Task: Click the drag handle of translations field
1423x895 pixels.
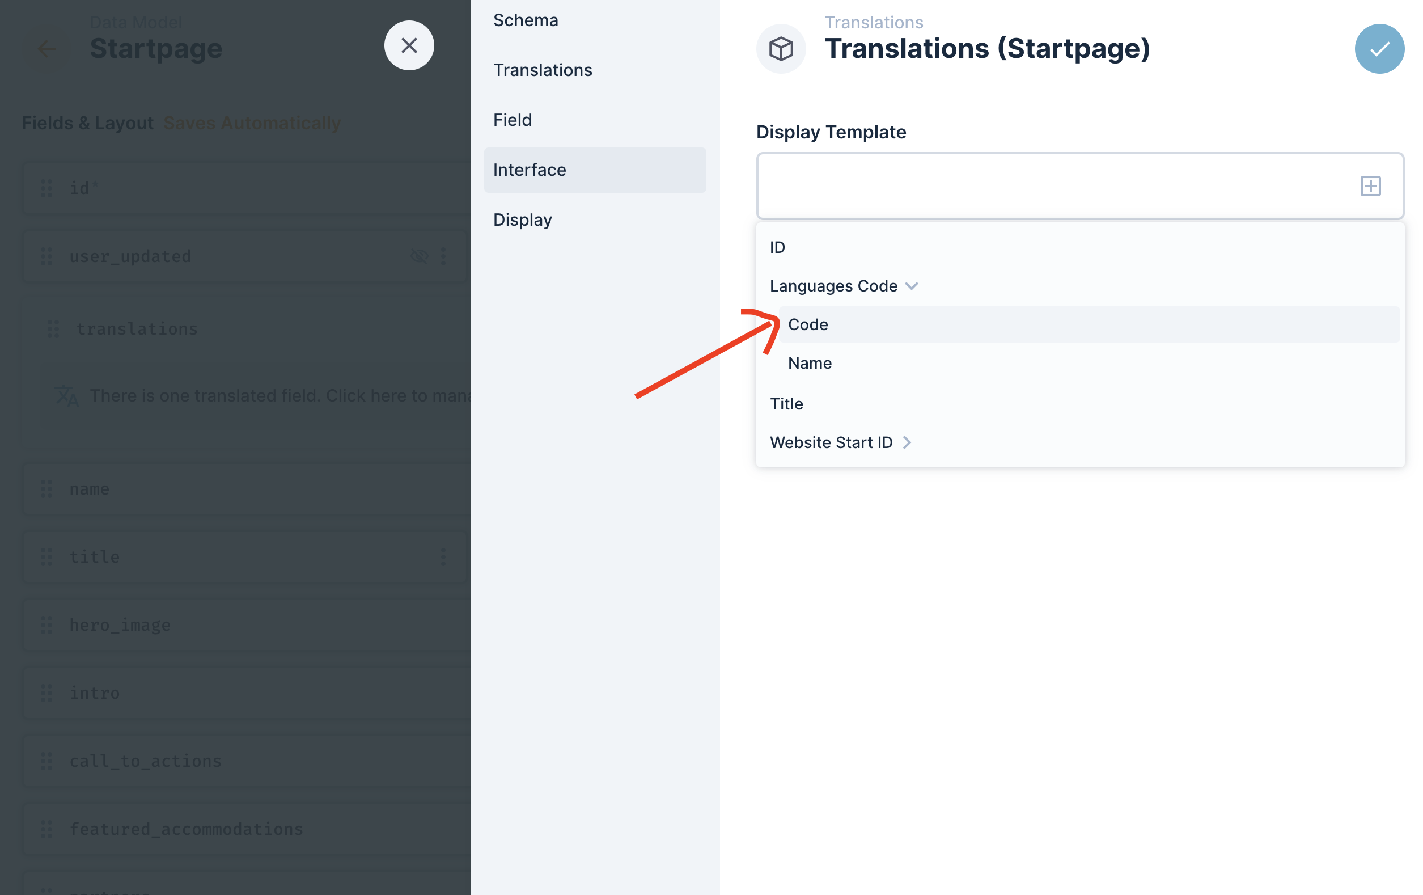Action: (53, 329)
